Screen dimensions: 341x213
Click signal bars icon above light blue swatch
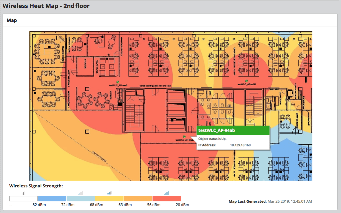coord(81,193)
